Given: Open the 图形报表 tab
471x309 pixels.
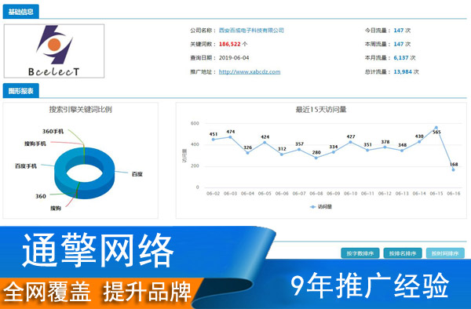Looking at the screenshot, I should coord(20,91).
